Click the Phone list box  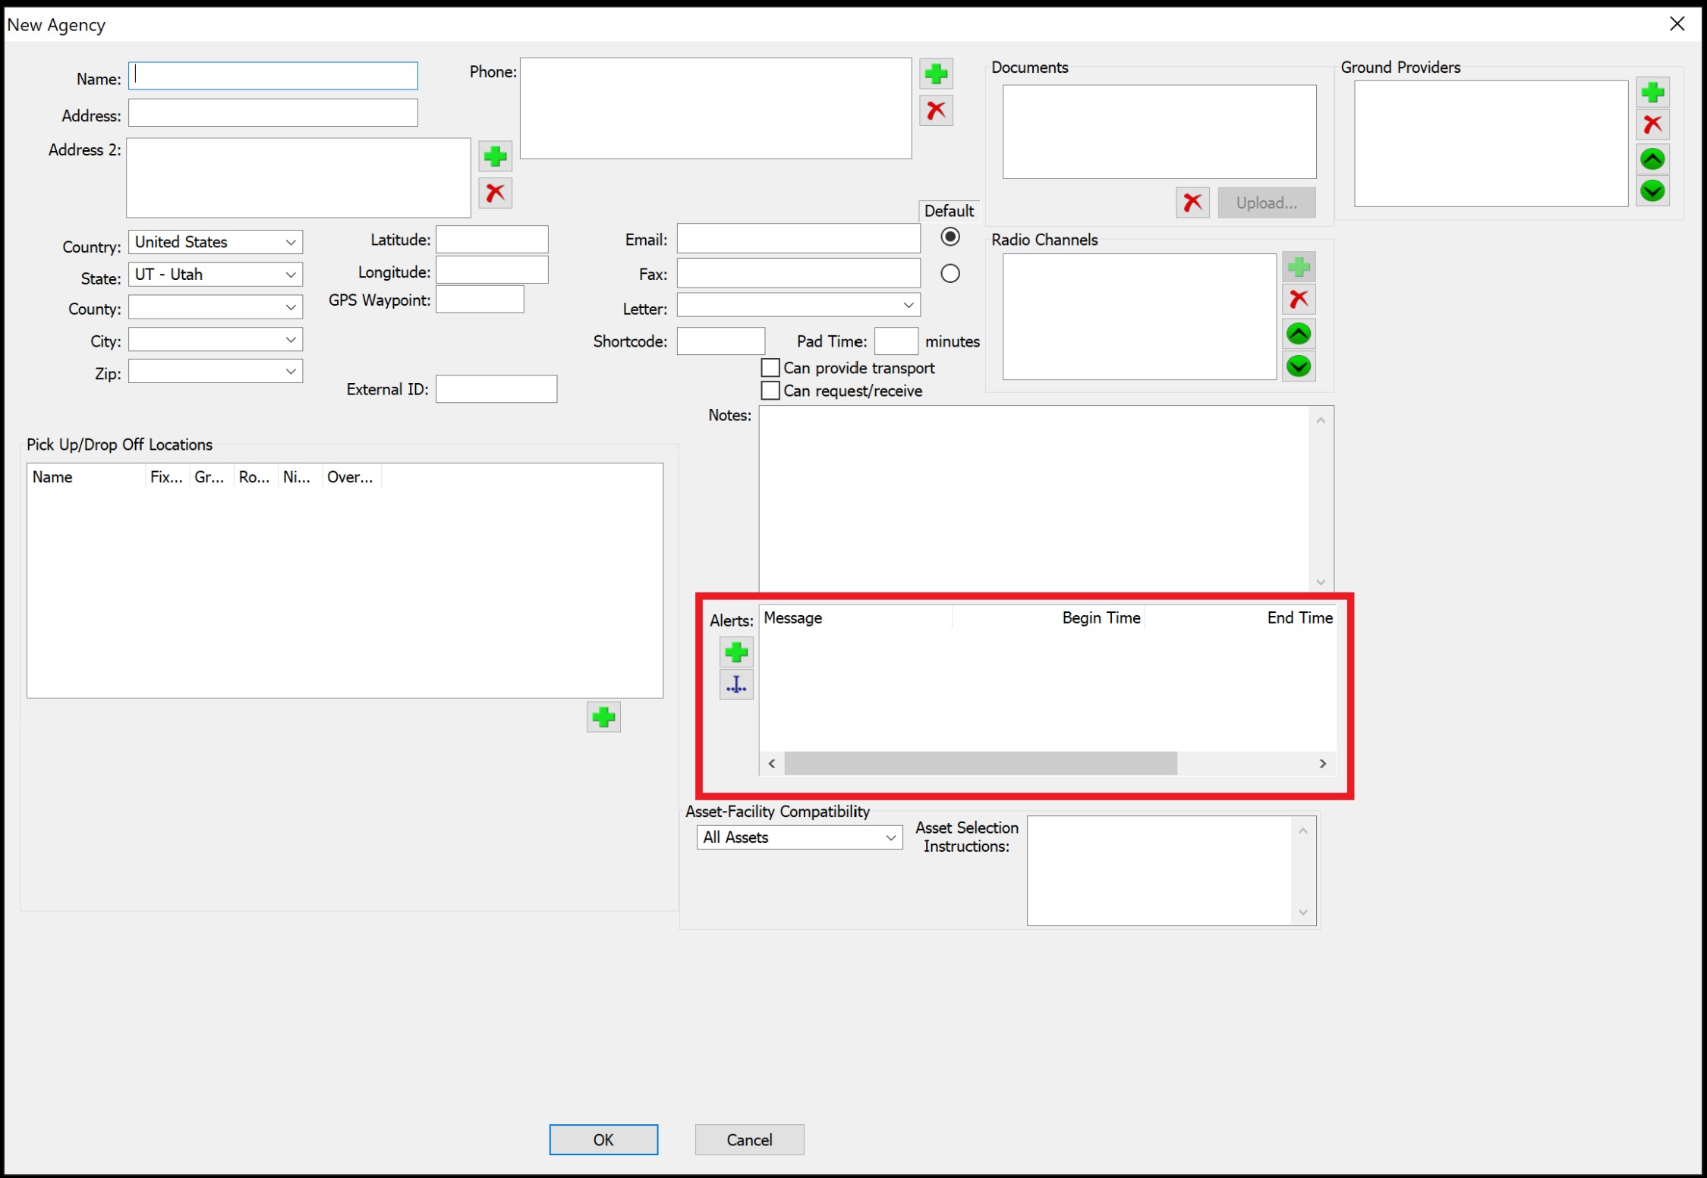(716, 108)
